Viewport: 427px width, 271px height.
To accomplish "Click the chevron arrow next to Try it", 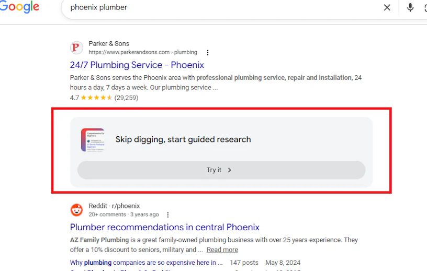I will (x=230, y=170).
